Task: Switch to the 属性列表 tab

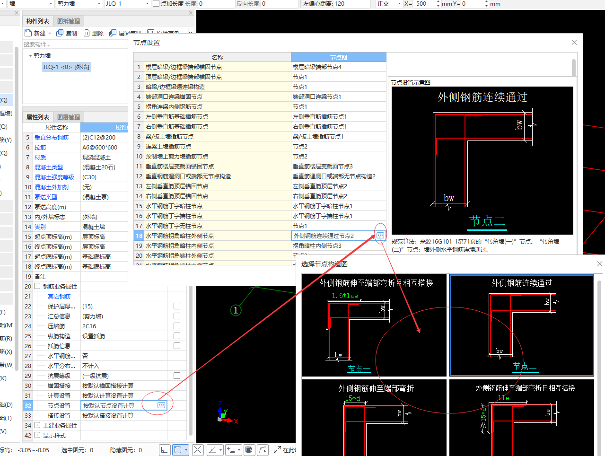Action: (38, 117)
